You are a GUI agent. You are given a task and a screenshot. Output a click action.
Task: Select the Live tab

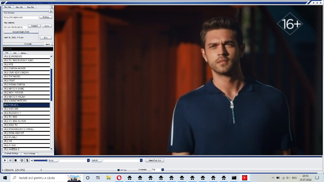[x=6, y=53]
